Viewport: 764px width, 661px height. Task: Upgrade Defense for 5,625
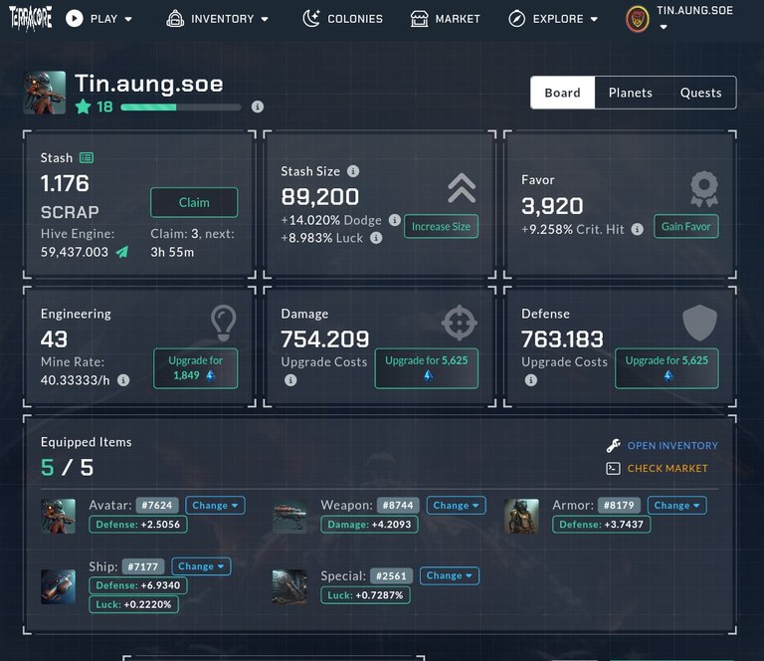pyautogui.click(x=667, y=368)
